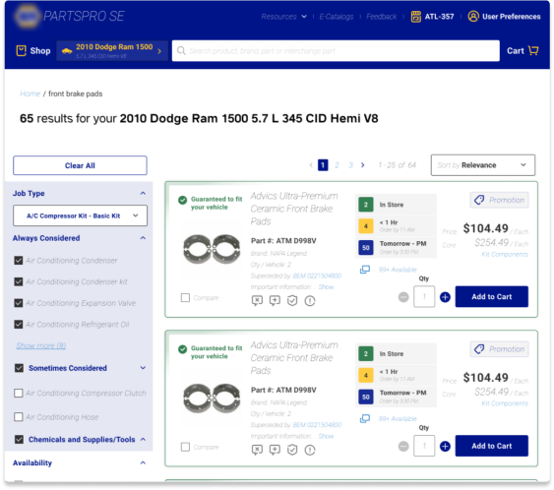Click second product's message-plus icon
Screen dimensions: 554x490
click(x=275, y=450)
